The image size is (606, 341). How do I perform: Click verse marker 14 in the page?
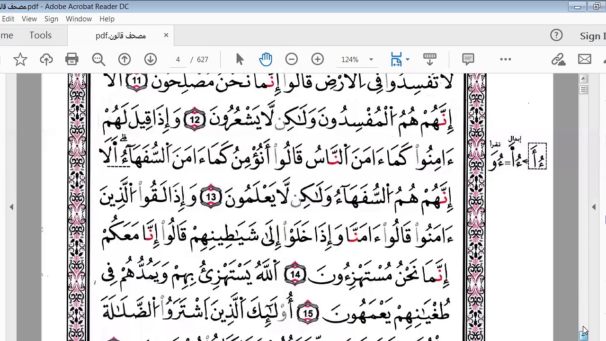coord(295,274)
